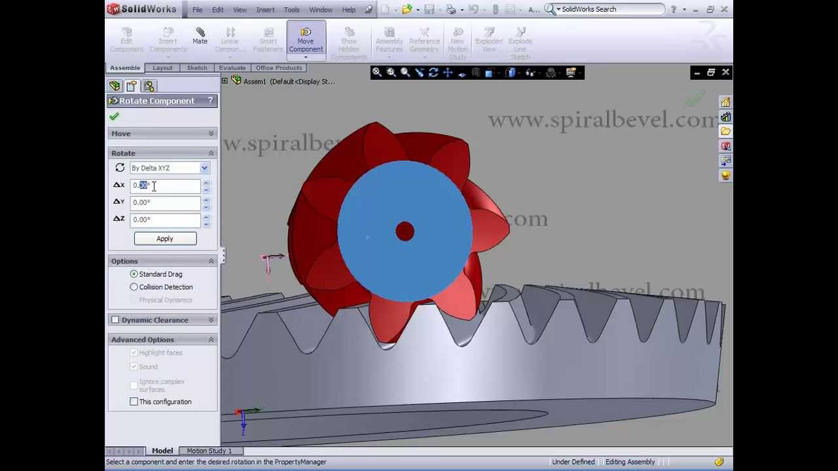The width and height of the screenshot is (838, 471).
Task: Expand the Dynamic Clearance section
Action: coord(211,320)
